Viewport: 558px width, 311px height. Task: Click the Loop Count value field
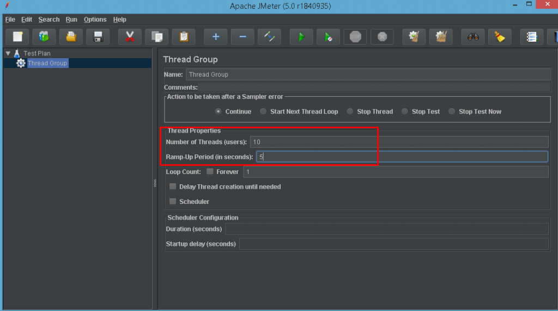click(x=396, y=172)
